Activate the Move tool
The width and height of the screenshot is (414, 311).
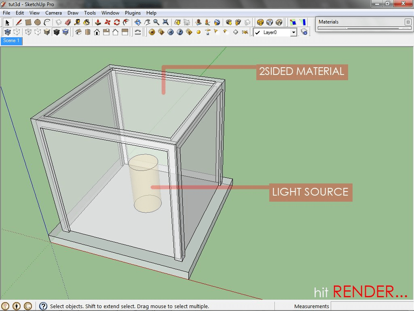click(108, 23)
